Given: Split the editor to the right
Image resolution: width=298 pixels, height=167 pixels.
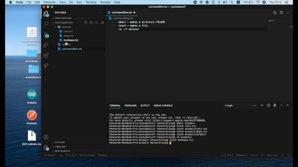Looking at the screenshot, I should tap(281, 13).
